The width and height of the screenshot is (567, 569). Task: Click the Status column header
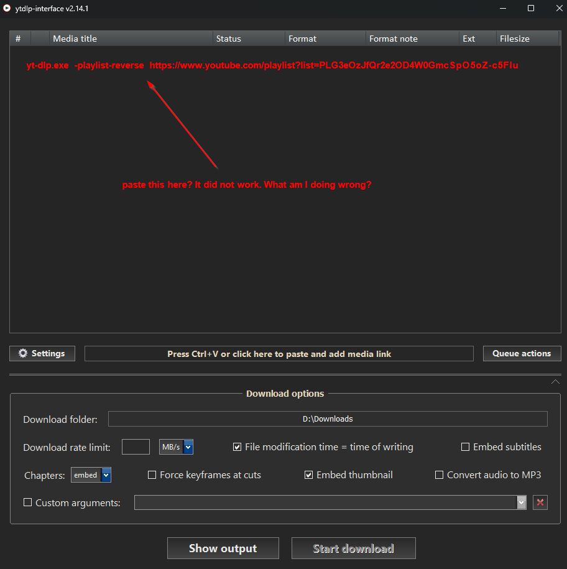coord(249,39)
